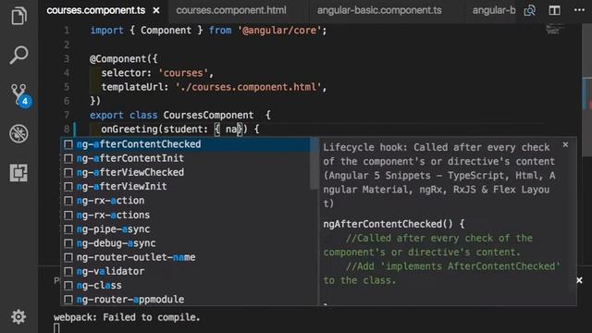Click the 'import' keyword on line 1

tap(107, 31)
